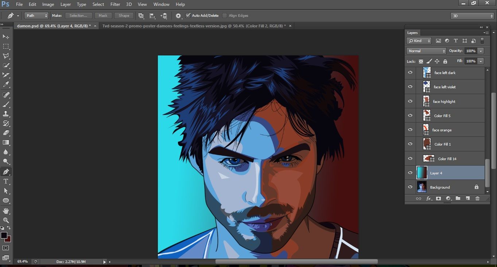
Task: Add a layer style (fx)
Action: coord(429,198)
